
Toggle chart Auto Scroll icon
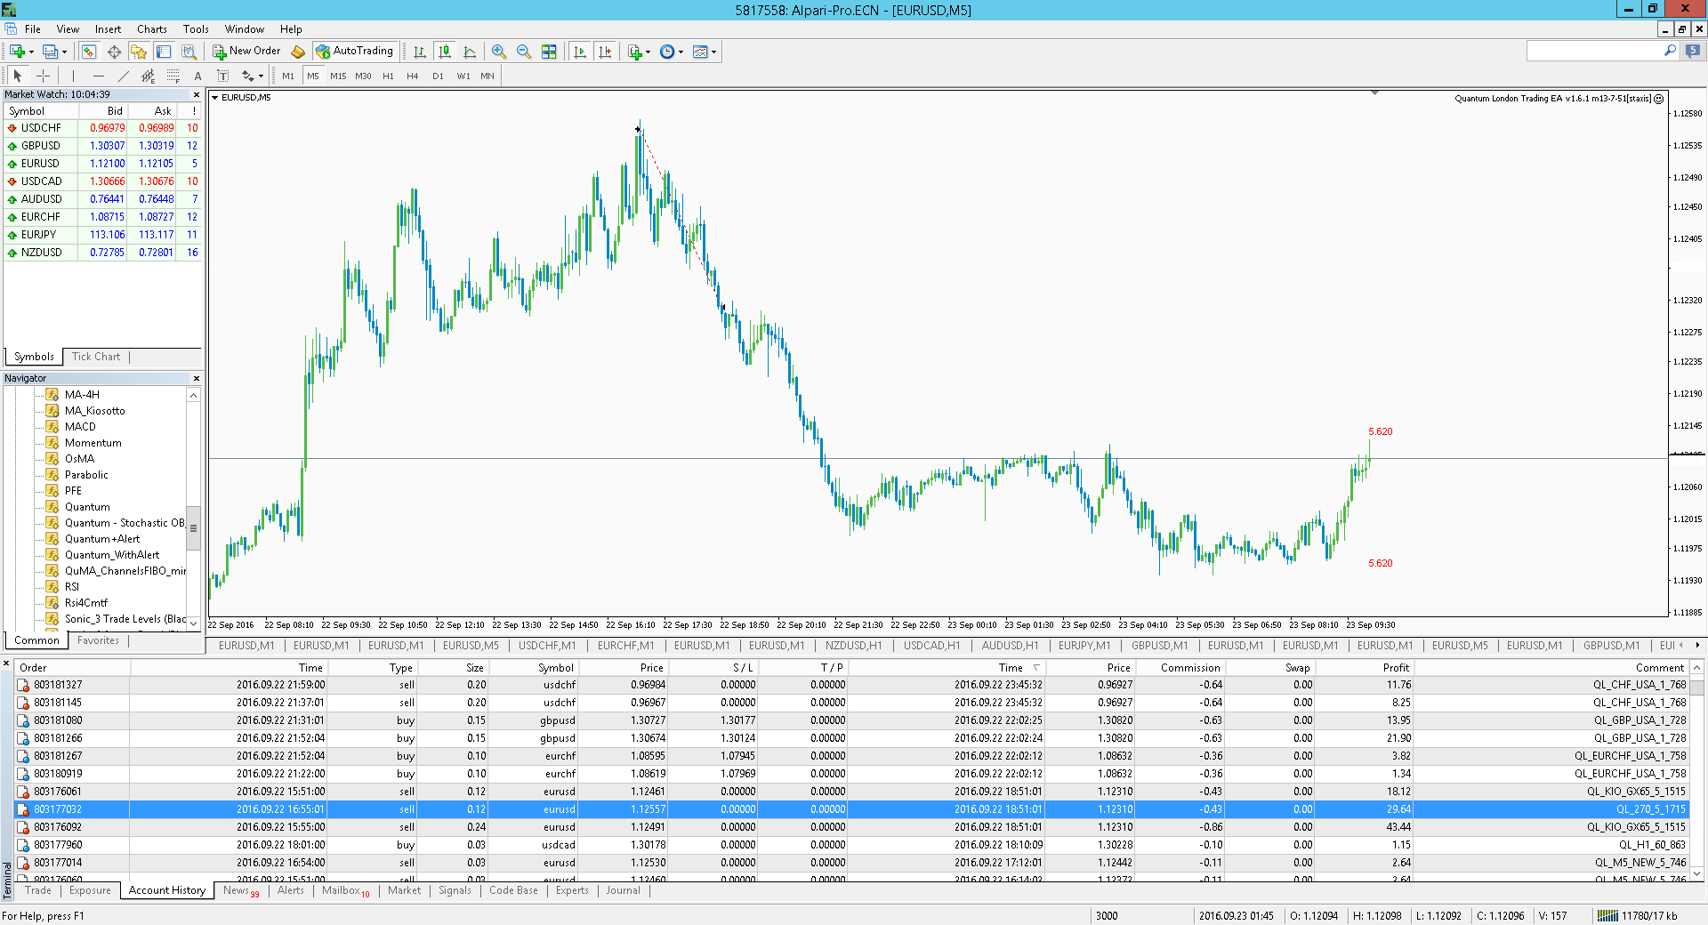pos(580,52)
